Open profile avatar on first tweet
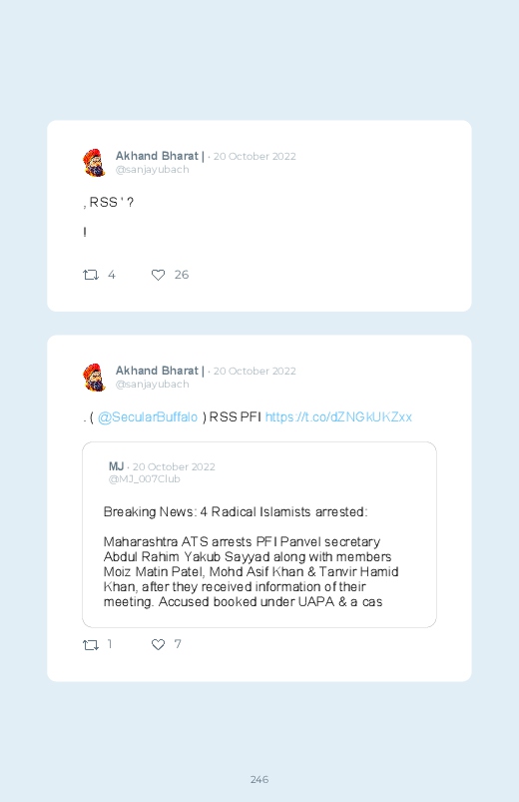The image size is (519, 802). point(95,163)
